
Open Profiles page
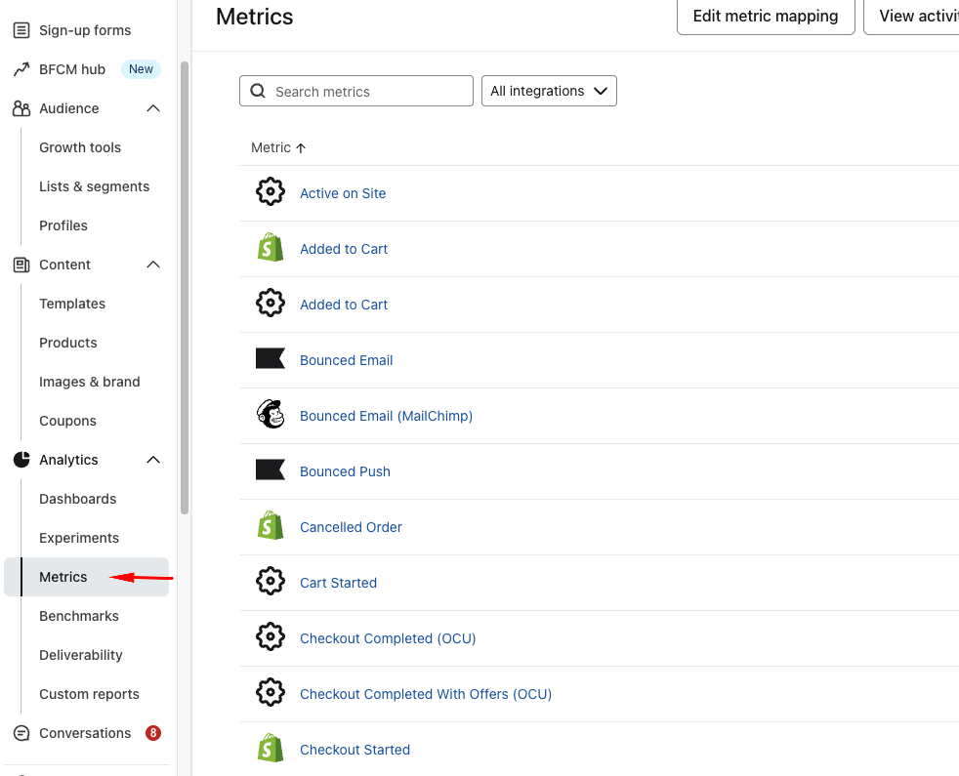(x=63, y=225)
